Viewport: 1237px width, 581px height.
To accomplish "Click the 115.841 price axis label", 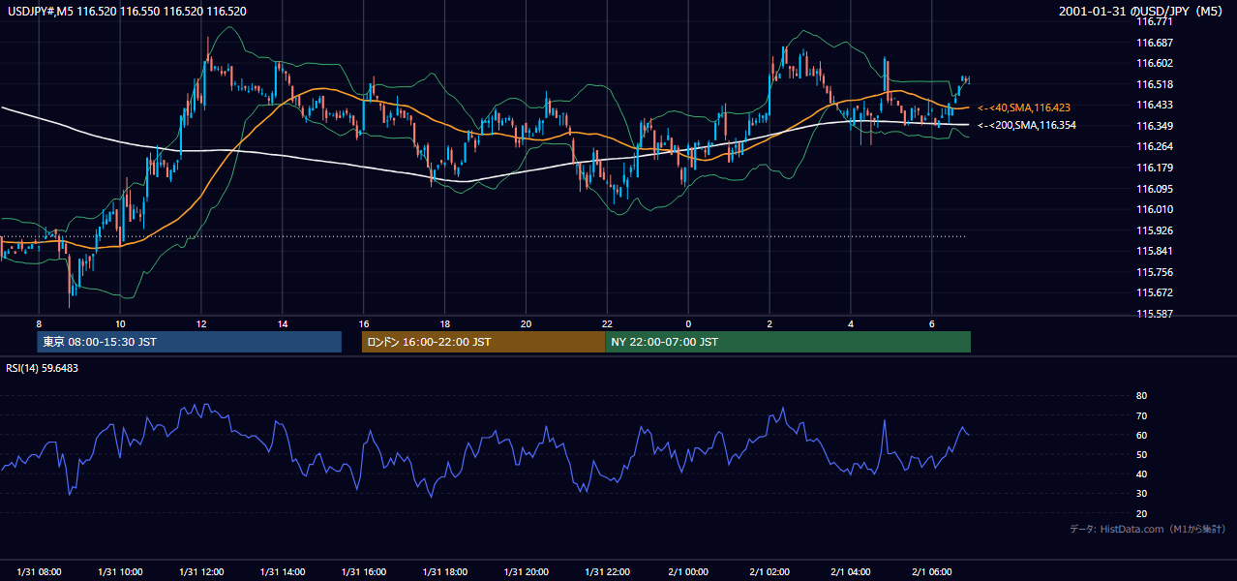I will [1154, 251].
